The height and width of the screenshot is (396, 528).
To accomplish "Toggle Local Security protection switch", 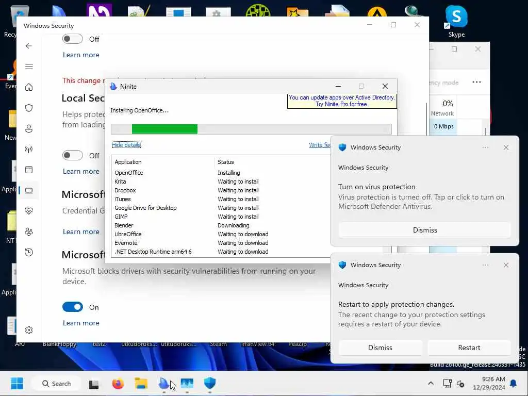I will (72, 155).
